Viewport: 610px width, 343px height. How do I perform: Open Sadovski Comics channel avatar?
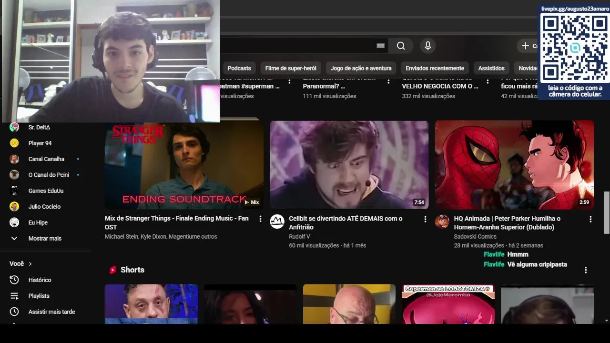click(442, 222)
